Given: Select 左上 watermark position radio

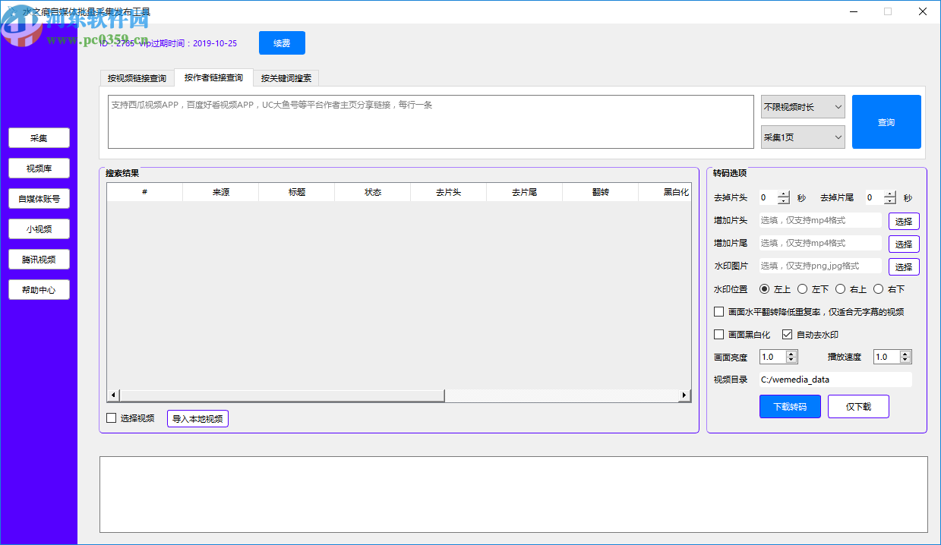Looking at the screenshot, I should [x=765, y=289].
